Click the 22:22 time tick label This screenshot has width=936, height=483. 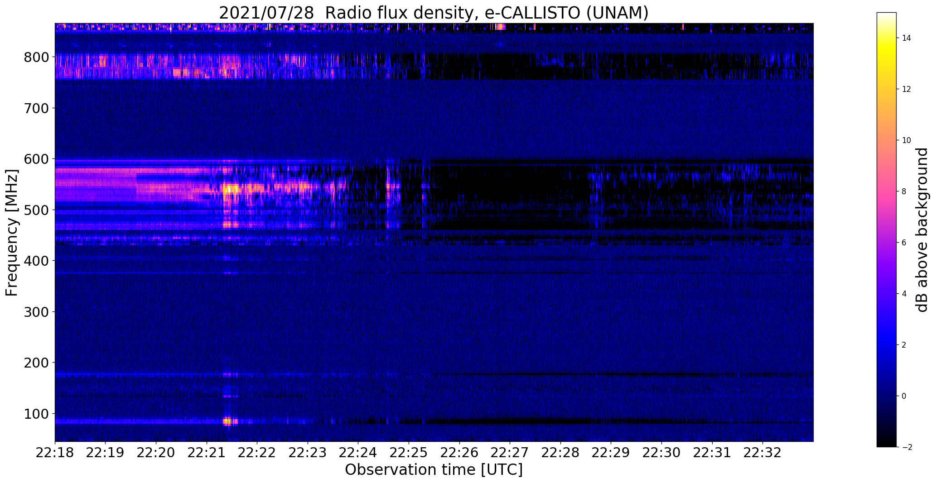(x=257, y=453)
